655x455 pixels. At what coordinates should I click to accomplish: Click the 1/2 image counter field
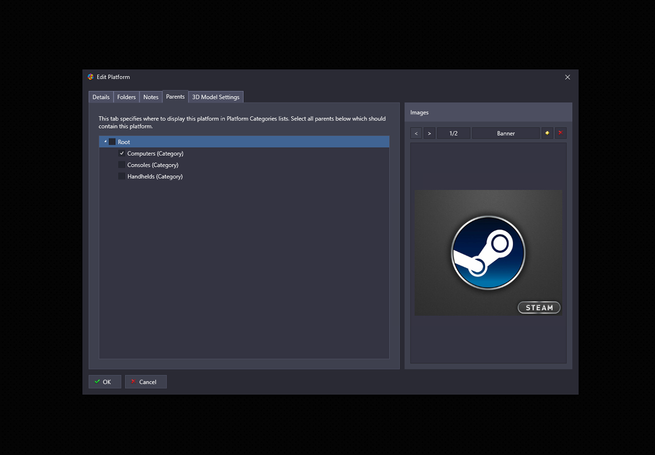(x=453, y=133)
